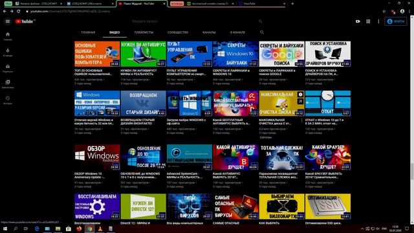The image size is (414, 233).
Task: Click the create video camera icon
Action: [x=358, y=21]
